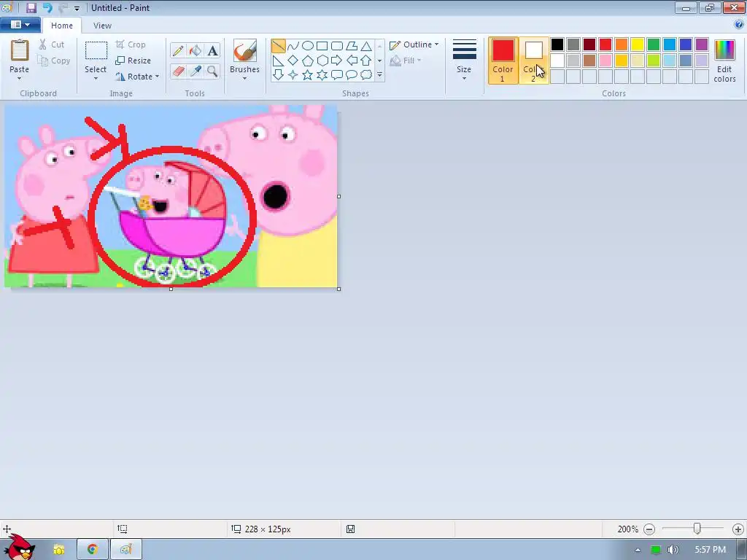
Task: Open the Paint file menu button
Action: pos(20,25)
